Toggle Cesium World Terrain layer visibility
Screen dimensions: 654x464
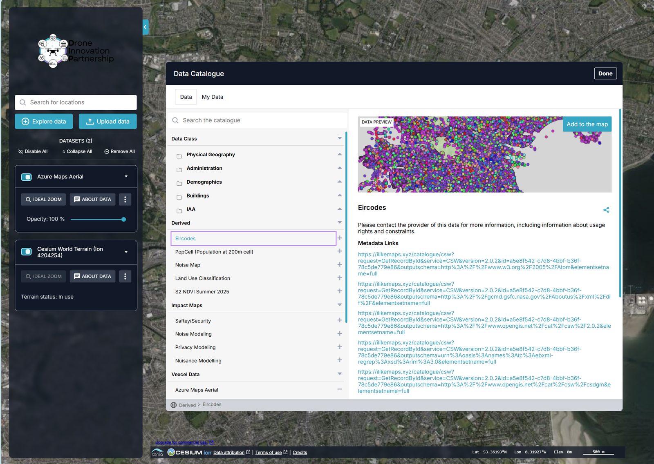coord(27,252)
